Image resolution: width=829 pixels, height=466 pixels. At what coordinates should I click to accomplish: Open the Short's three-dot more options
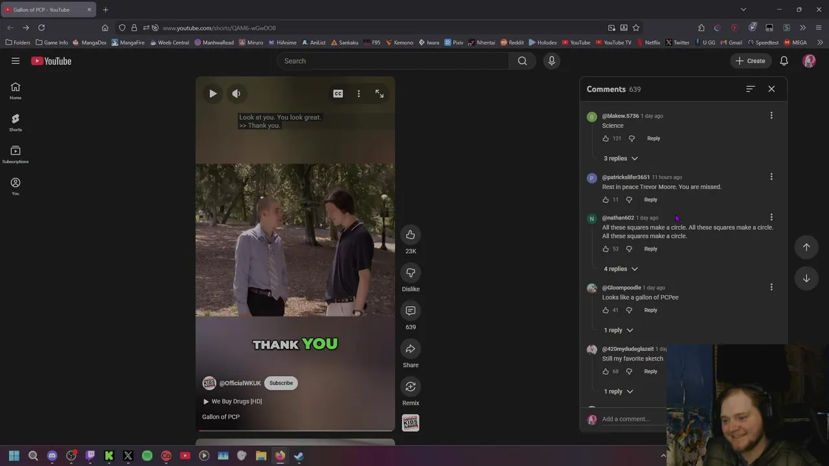[359, 94]
